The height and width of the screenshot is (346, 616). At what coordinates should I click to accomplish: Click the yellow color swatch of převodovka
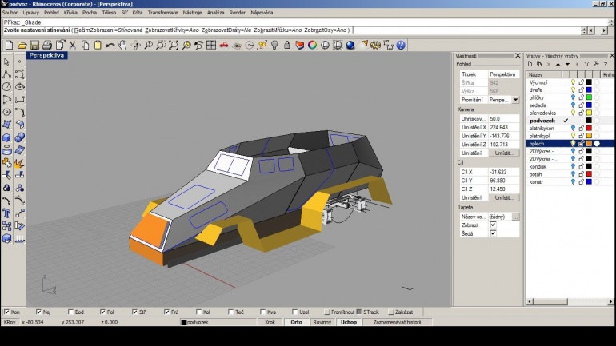pyautogui.click(x=589, y=113)
